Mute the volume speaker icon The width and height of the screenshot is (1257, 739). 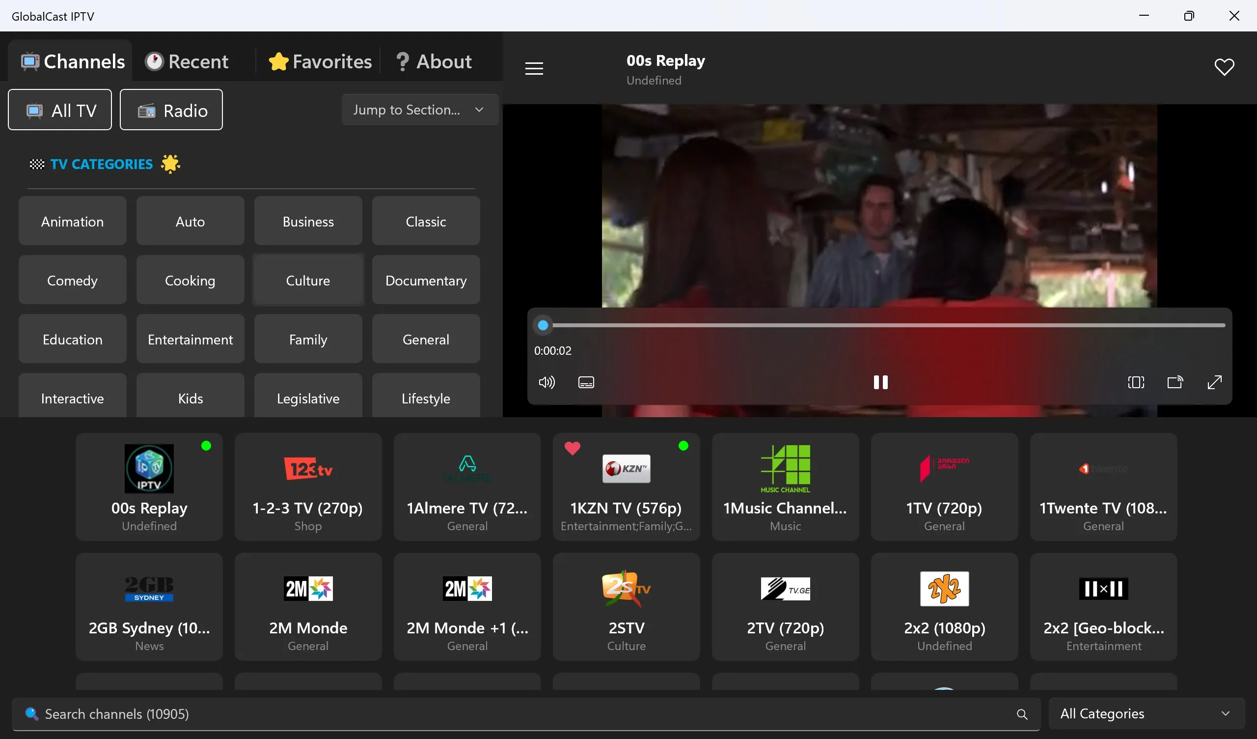[x=547, y=382]
